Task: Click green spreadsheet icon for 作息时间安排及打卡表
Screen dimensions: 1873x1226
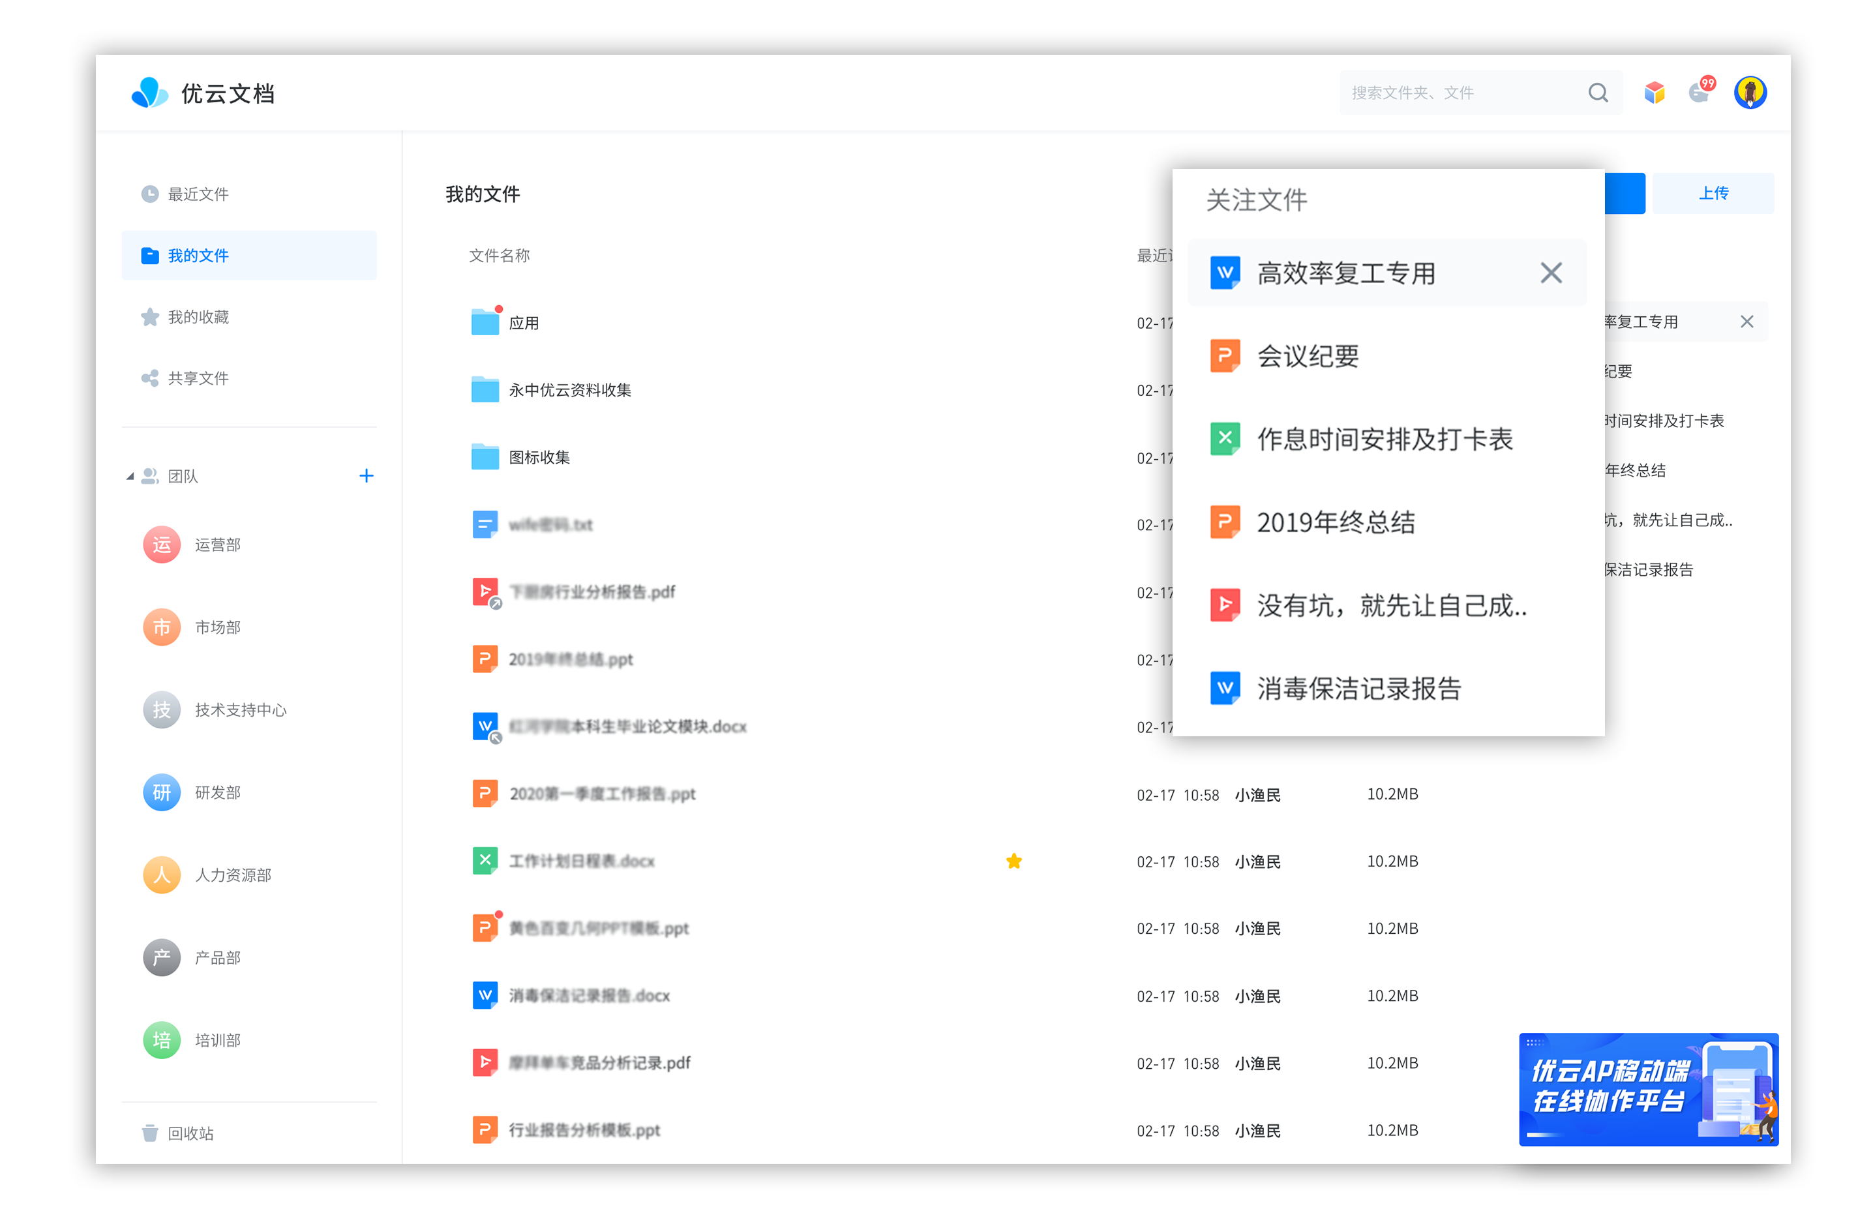Action: [1225, 439]
